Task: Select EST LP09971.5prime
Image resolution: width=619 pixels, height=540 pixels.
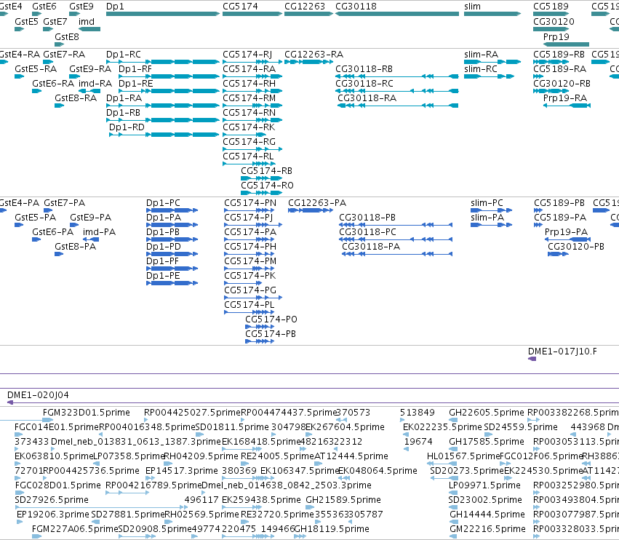Action: 484,485
